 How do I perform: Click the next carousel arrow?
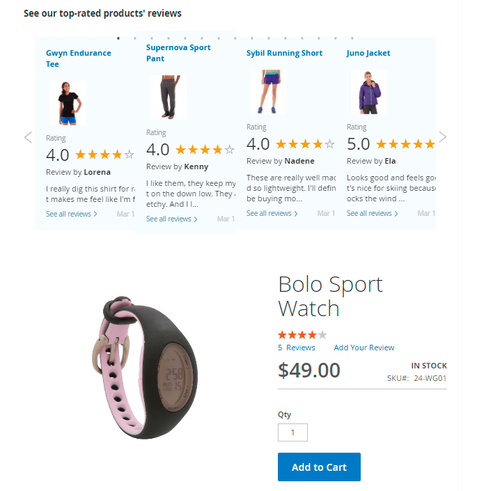442,137
